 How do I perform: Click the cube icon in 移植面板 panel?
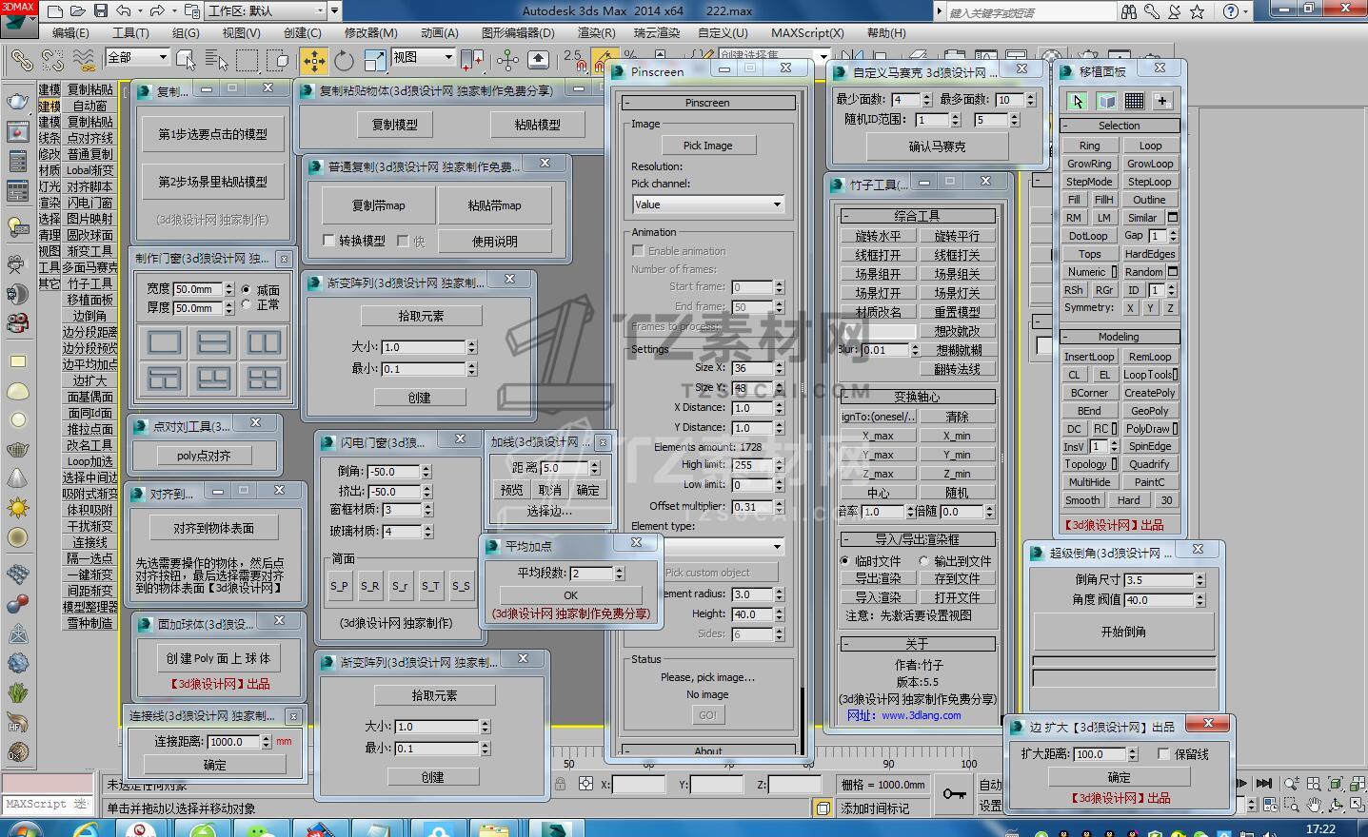(1106, 101)
